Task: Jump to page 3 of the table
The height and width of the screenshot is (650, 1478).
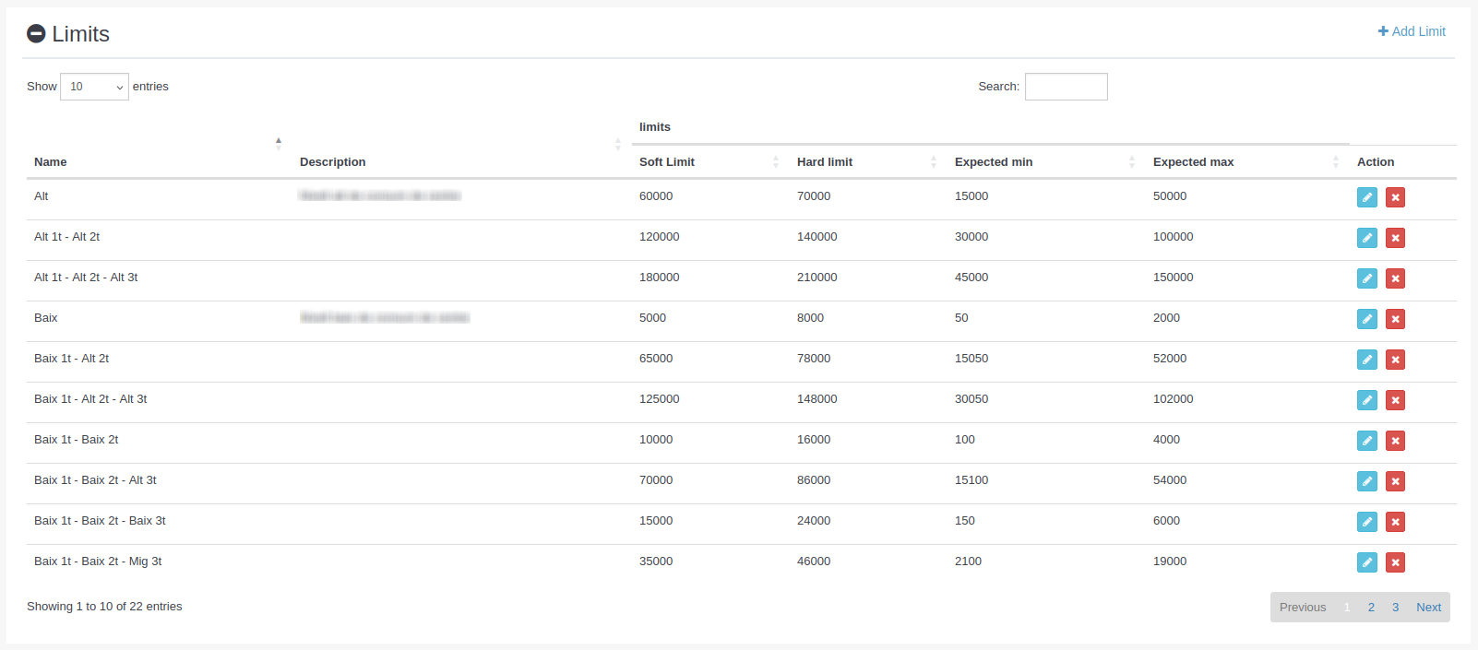Action: click(x=1395, y=607)
